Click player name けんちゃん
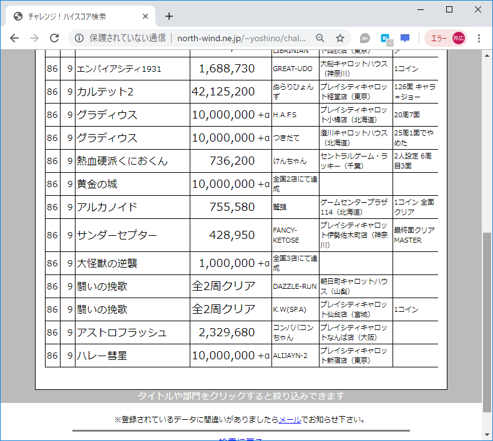Image resolution: width=493 pixels, height=441 pixels. coord(290,161)
